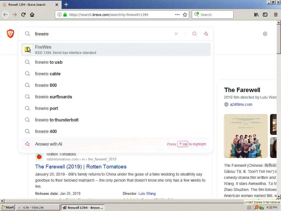Click the keyboard icon in system tray
The height and width of the screenshot is (211, 281).
pyautogui.click(x=249, y=208)
